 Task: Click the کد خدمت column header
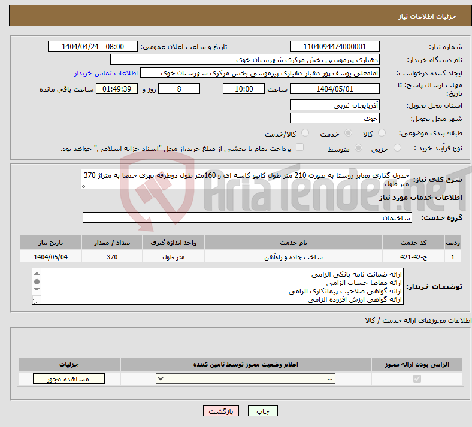pyautogui.click(x=414, y=243)
